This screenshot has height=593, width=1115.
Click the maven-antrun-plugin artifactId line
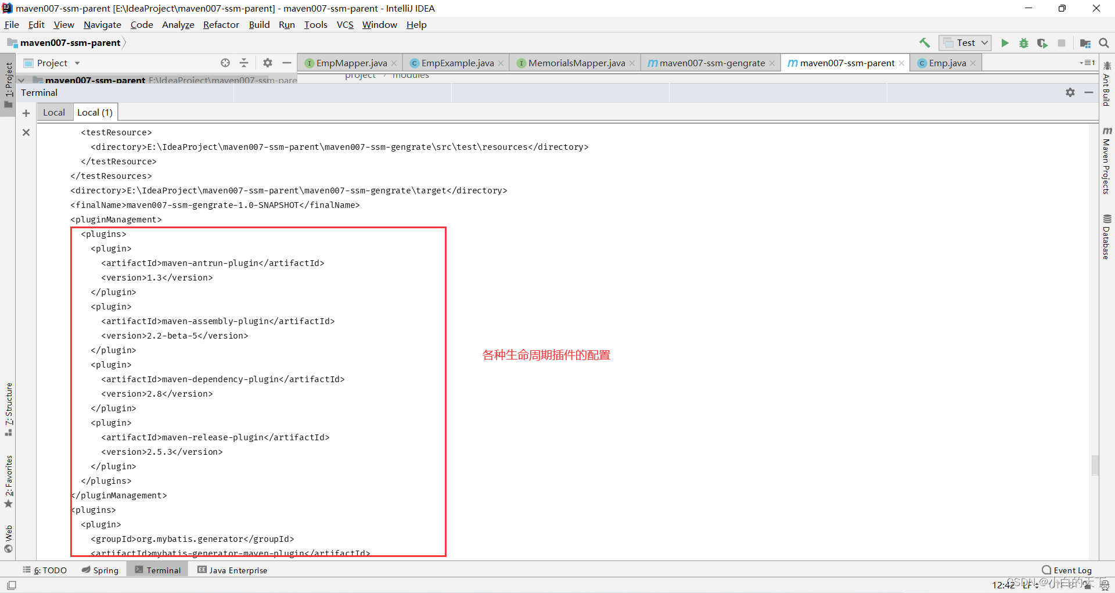tap(213, 263)
